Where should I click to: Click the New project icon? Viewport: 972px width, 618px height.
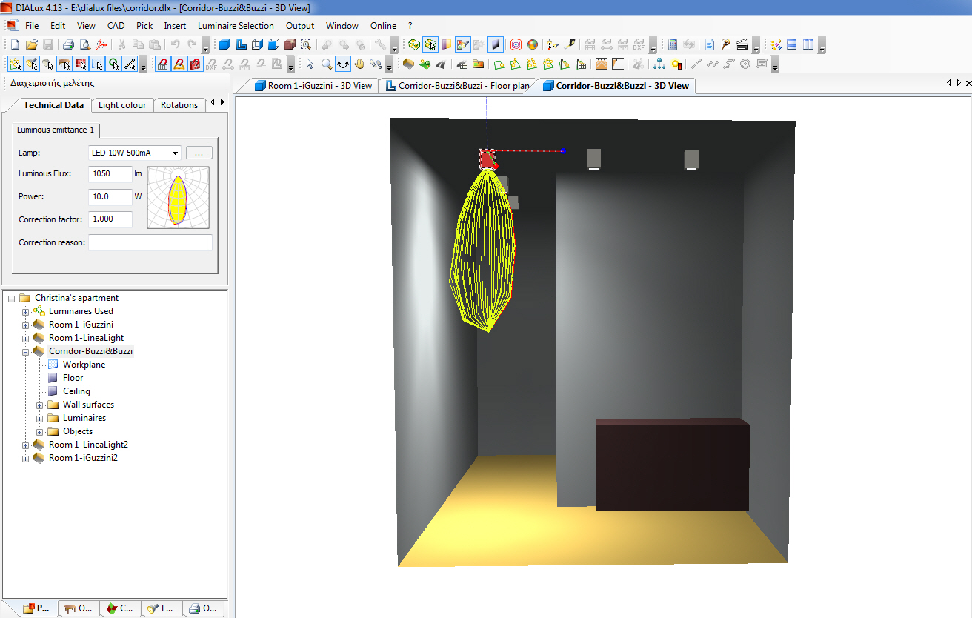(15, 44)
